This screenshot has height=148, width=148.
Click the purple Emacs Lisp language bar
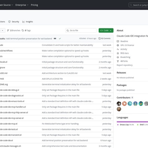point(132,122)
